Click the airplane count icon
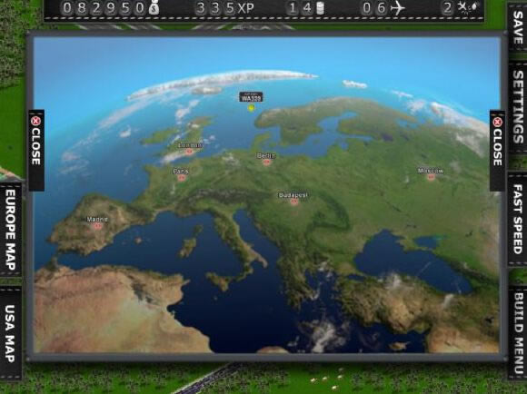Viewport: 527px width, 394px height. [398, 8]
